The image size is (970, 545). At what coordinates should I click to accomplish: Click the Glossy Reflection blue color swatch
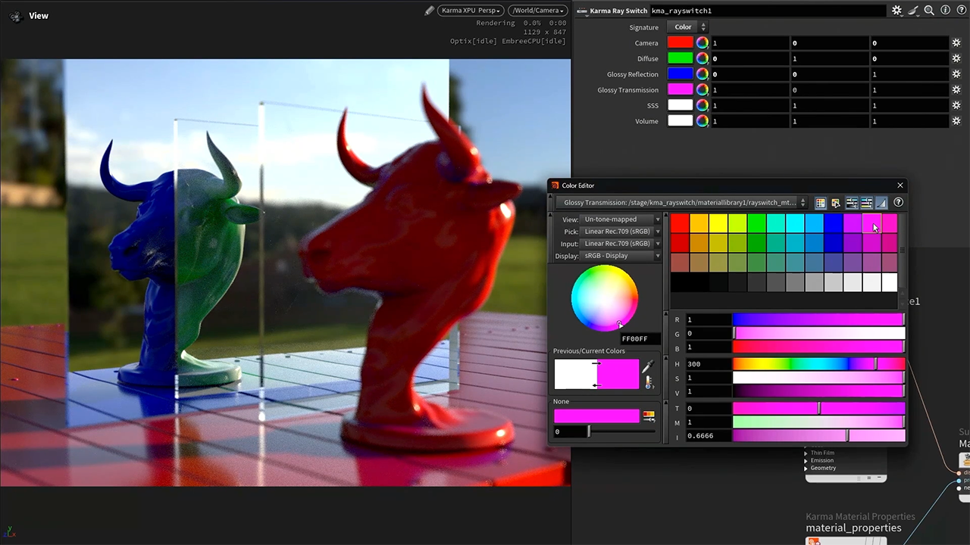coord(680,74)
